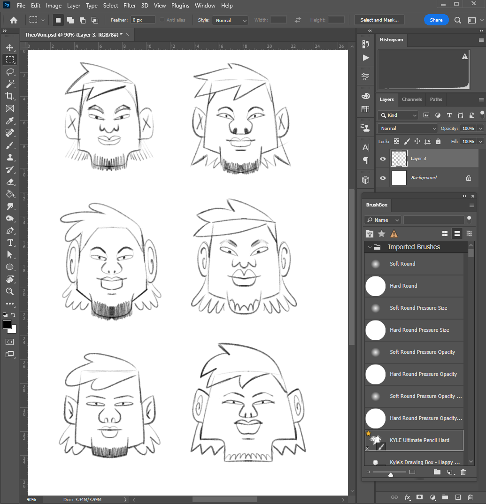Select the Smudge tool

click(x=10, y=206)
